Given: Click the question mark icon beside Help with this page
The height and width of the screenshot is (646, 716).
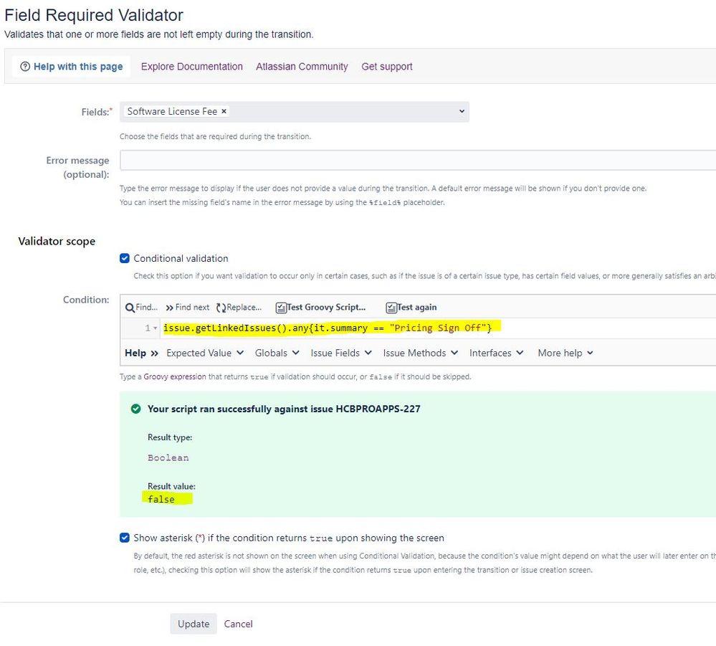Looking at the screenshot, I should pos(25,66).
